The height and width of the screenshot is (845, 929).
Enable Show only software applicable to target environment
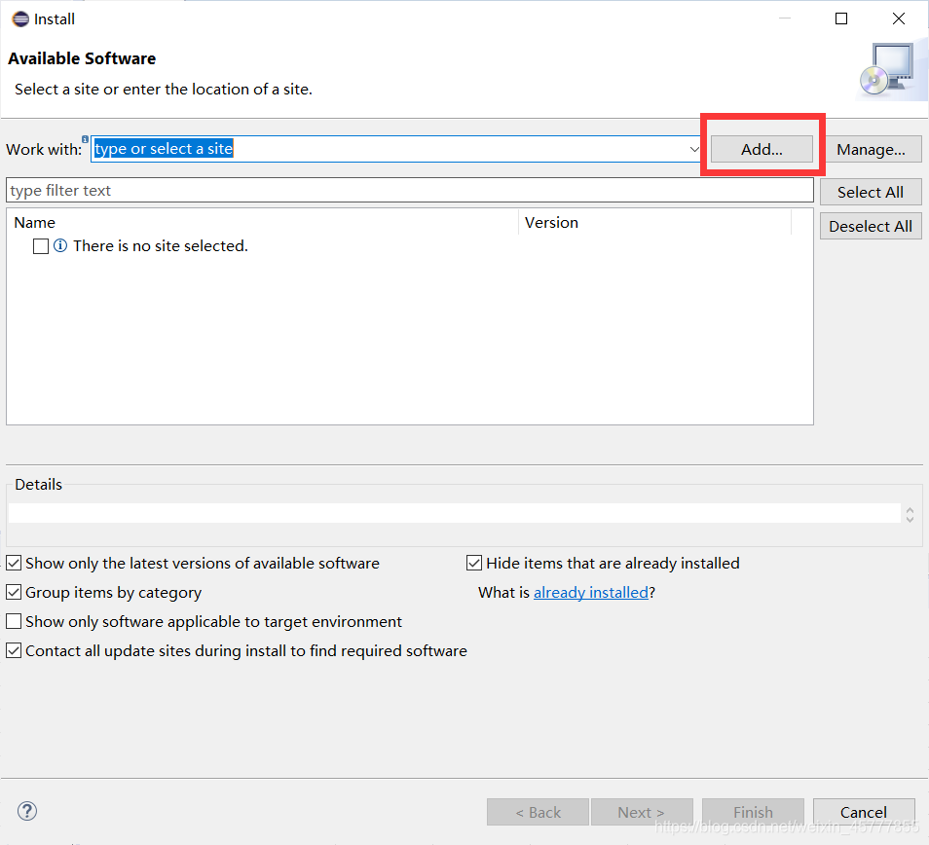point(14,620)
